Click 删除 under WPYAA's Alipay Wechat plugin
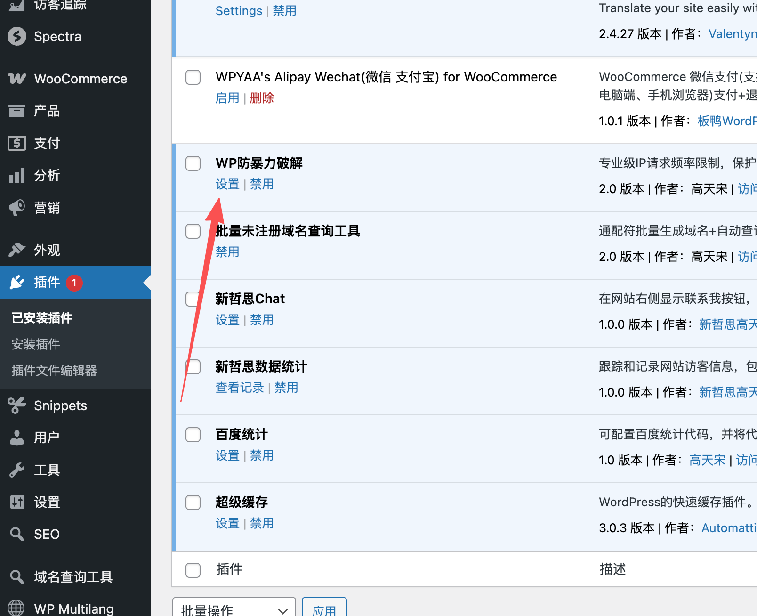Image resolution: width=757 pixels, height=616 pixels. (262, 98)
